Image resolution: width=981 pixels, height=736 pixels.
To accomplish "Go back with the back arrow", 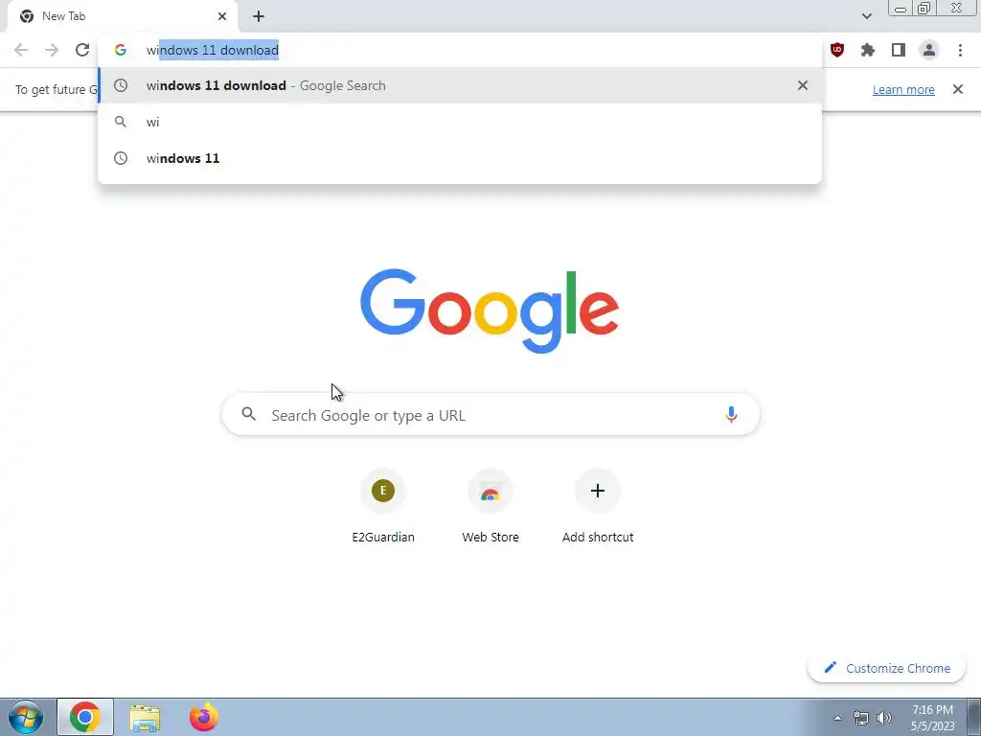I will tap(21, 50).
